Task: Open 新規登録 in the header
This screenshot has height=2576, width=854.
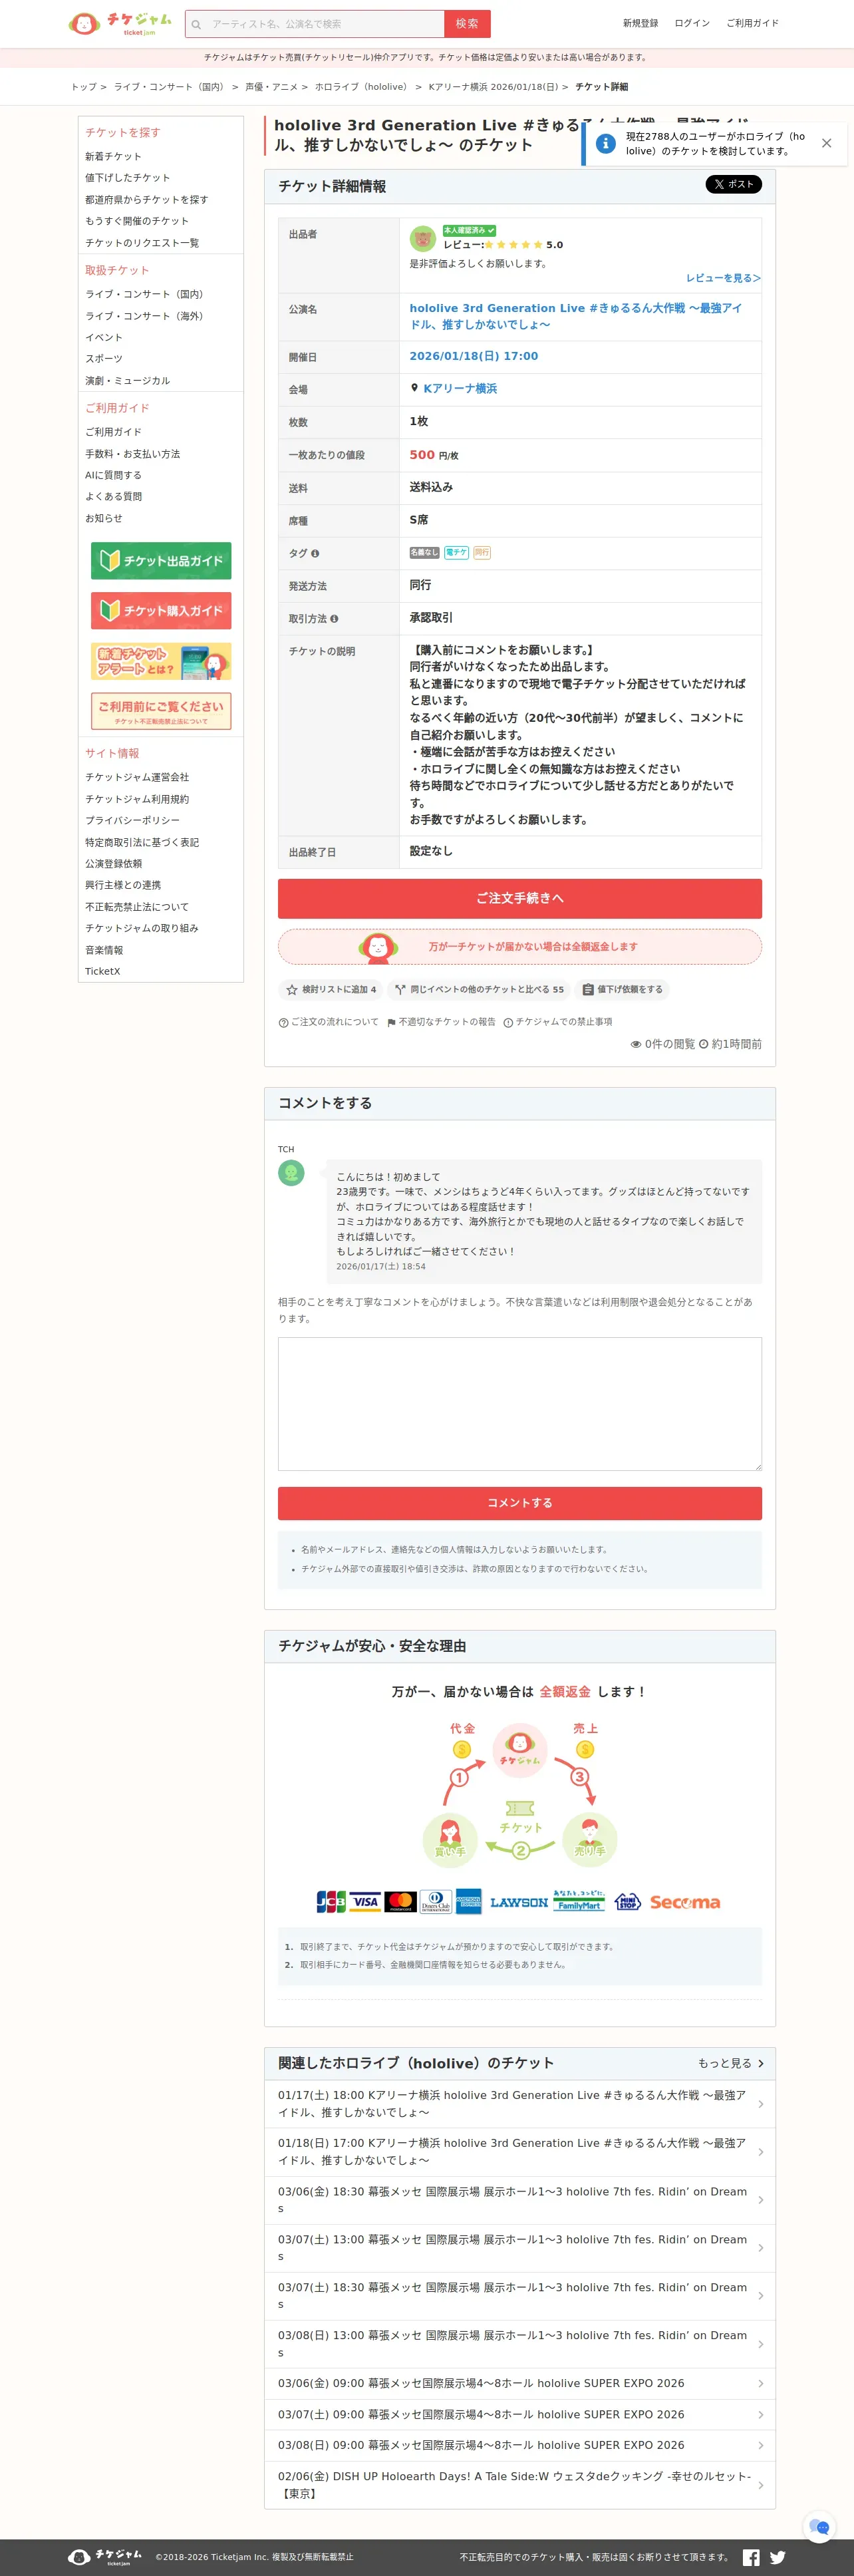Action: (x=640, y=23)
